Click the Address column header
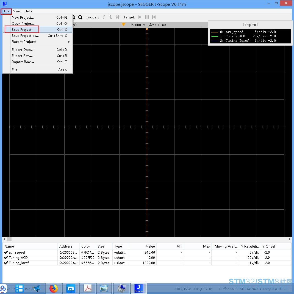This screenshot has width=294, height=294. tap(68, 246)
